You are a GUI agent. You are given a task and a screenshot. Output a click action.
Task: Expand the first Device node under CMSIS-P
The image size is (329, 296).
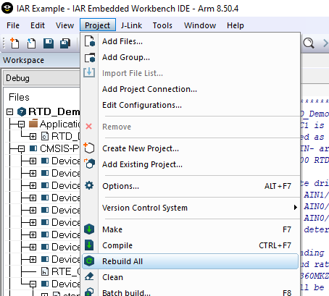click(x=33, y=161)
